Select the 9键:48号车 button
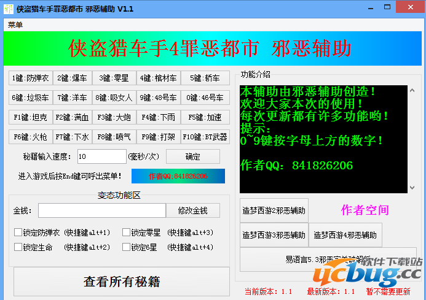This screenshot has width=426, height=300. 159,98
